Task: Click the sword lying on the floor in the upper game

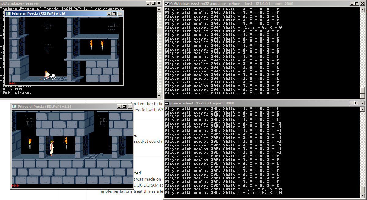Action: [x=37, y=79]
